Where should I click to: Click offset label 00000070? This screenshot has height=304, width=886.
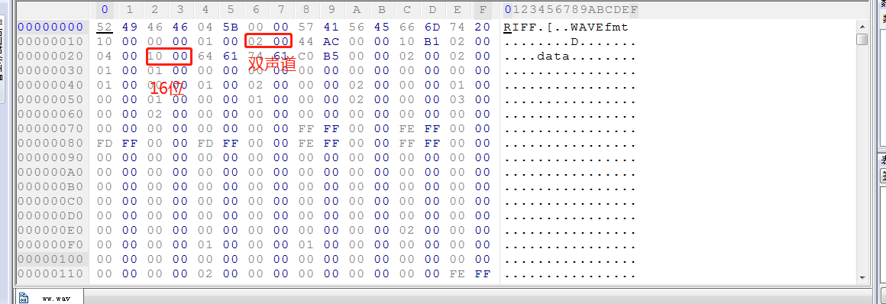point(50,128)
